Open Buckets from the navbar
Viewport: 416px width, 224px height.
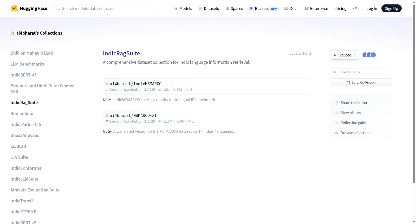(x=263, y=8)
